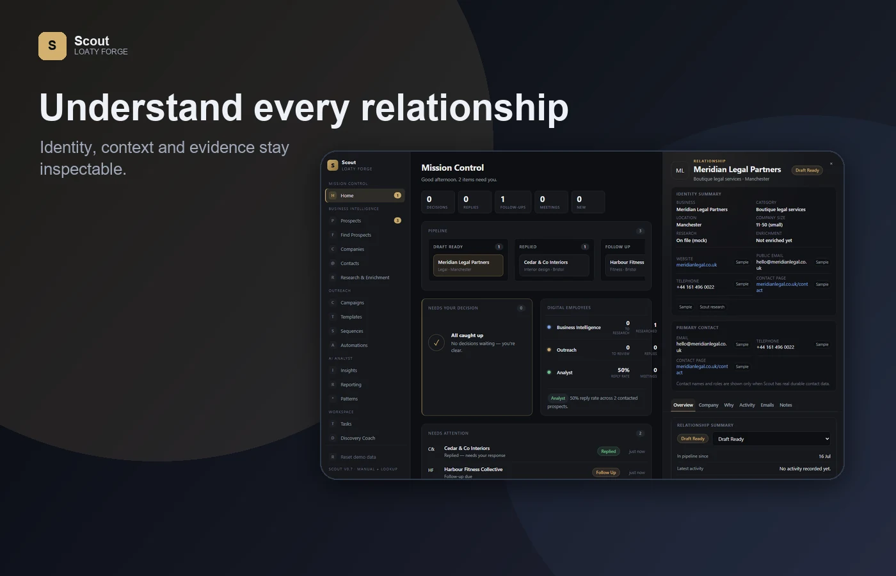Open the Why tab
This screenshot has height=576, width=896.
click(729, 405)
